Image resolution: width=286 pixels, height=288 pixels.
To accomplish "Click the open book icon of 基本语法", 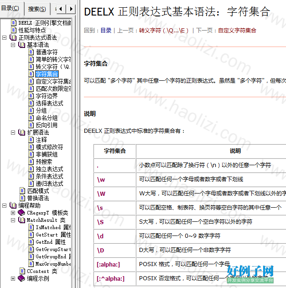I will click(x=21, y=45).
